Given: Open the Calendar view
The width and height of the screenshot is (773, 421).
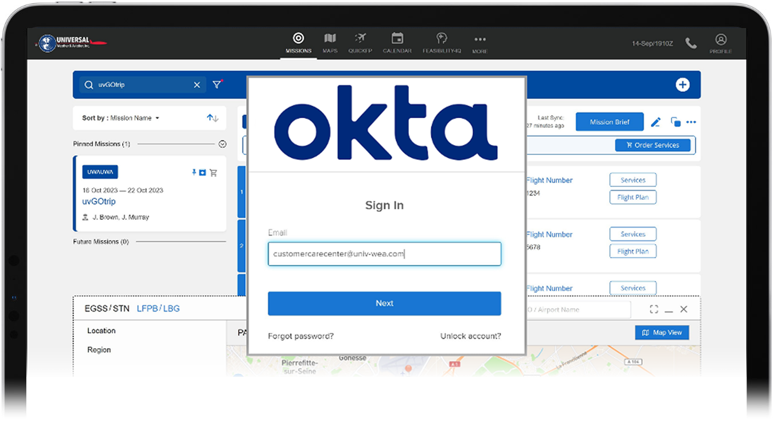Looking at the screenshot, I should pyautogui.click(x=397, y=39).
